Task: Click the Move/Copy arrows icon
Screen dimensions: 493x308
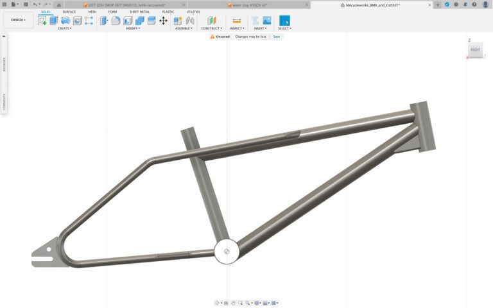Action: pyautogui.click(x=163, y=21)
